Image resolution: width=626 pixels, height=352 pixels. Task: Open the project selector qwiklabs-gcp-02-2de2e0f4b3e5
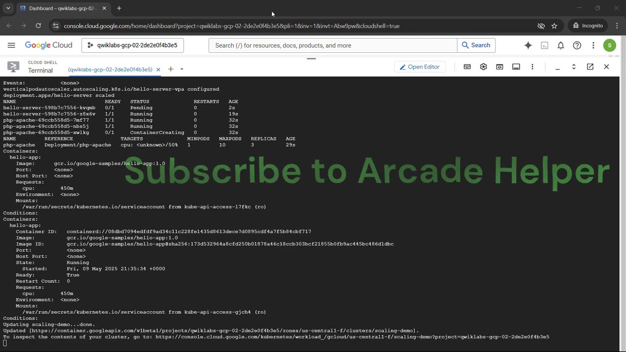(x=133, y=45)
